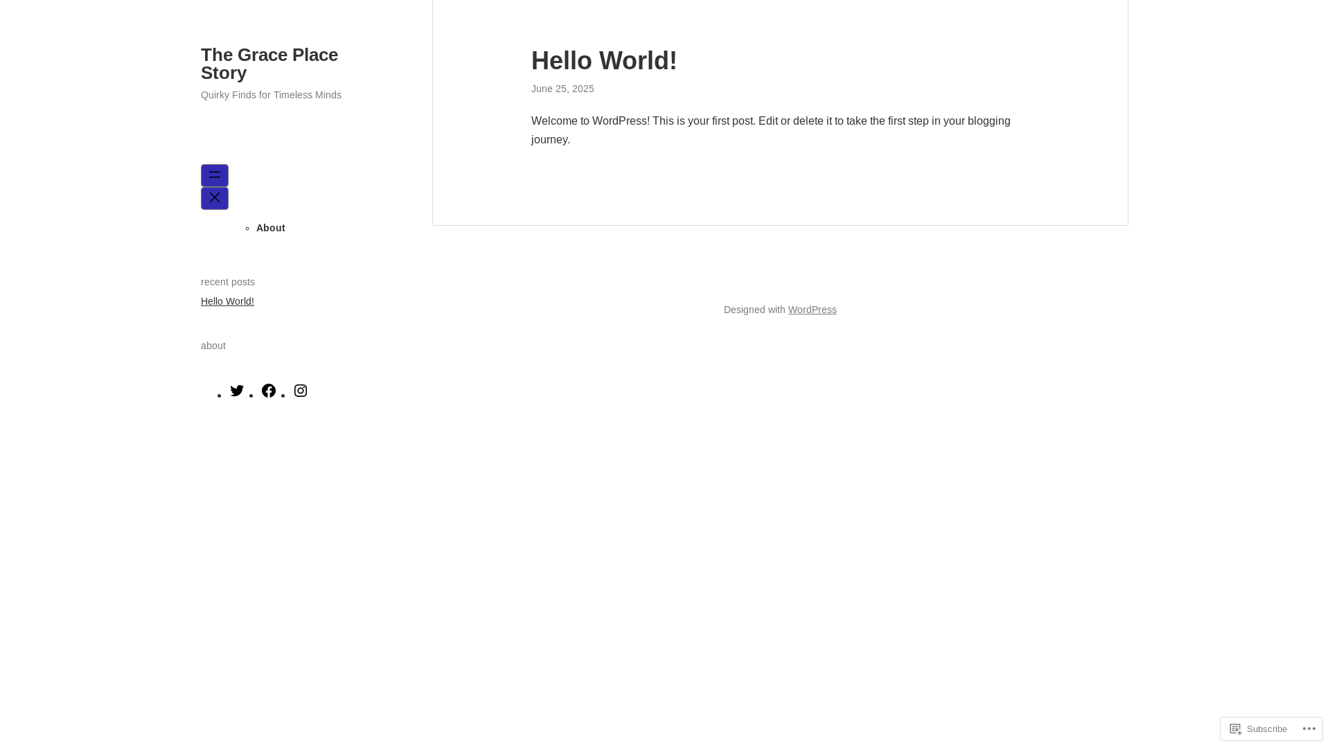This screenshot has width=1330, height=748.
Task: Click the Designed with footer text
Action: pos(754,310)
